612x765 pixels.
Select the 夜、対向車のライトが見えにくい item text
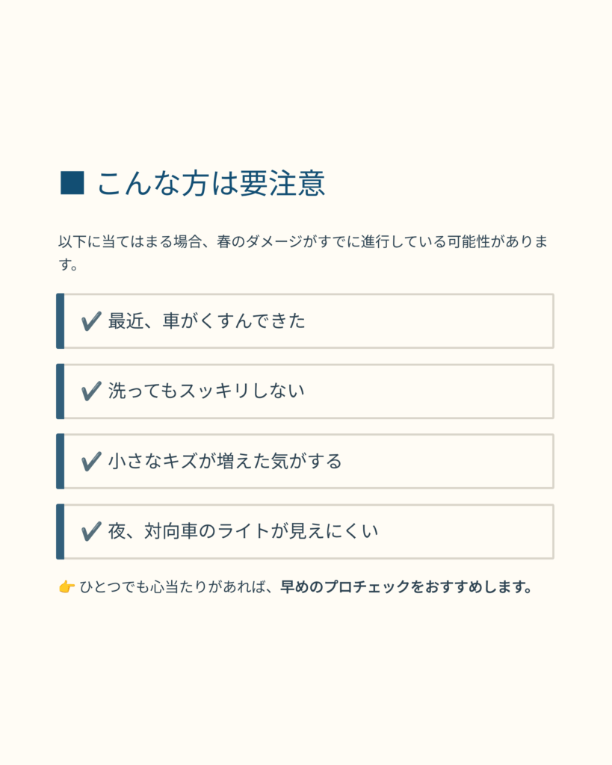(x=244, y=531)
